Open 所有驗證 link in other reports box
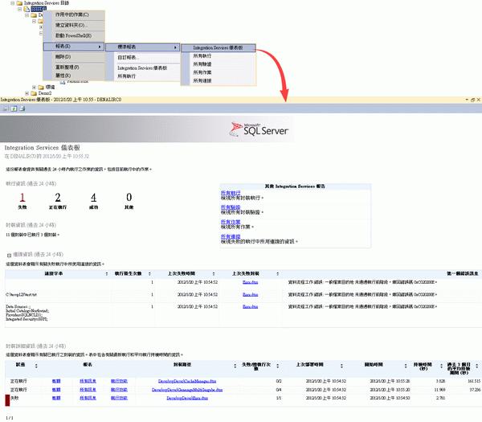 (x=231, y=207)
